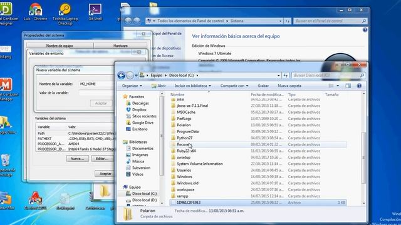The width and height of the screenshot is (401, 225).
Task: Click the Nueva... button under system variables
Action: click(78, 159)
